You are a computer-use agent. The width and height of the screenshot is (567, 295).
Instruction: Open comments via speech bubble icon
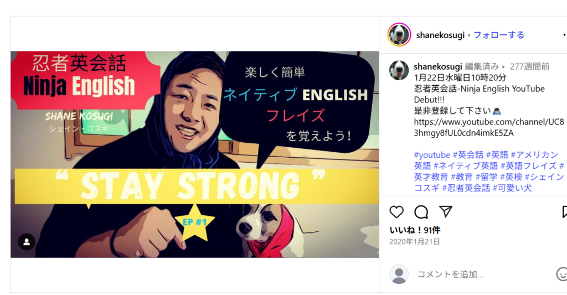tap(421, 212)
